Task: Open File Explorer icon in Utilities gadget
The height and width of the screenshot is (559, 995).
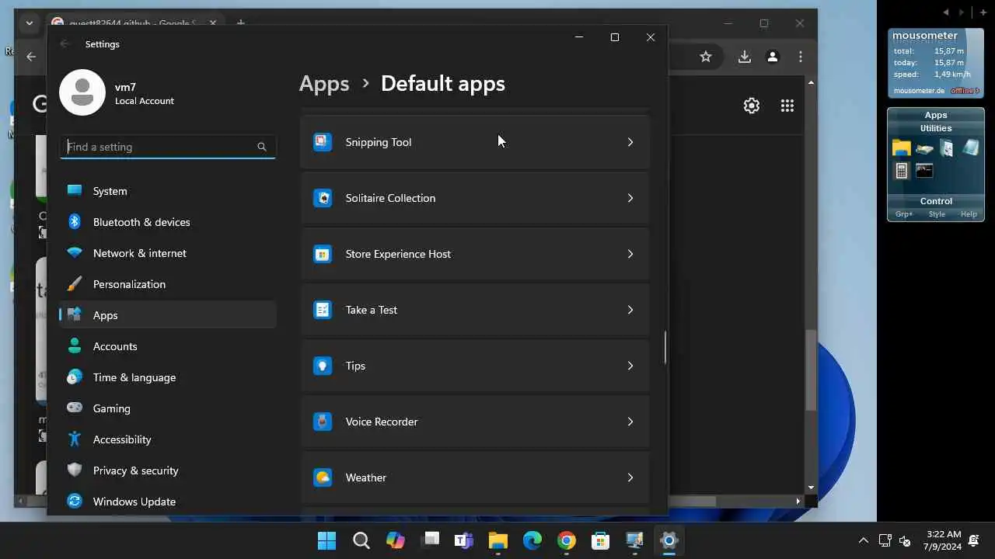Action: (901, 148)
